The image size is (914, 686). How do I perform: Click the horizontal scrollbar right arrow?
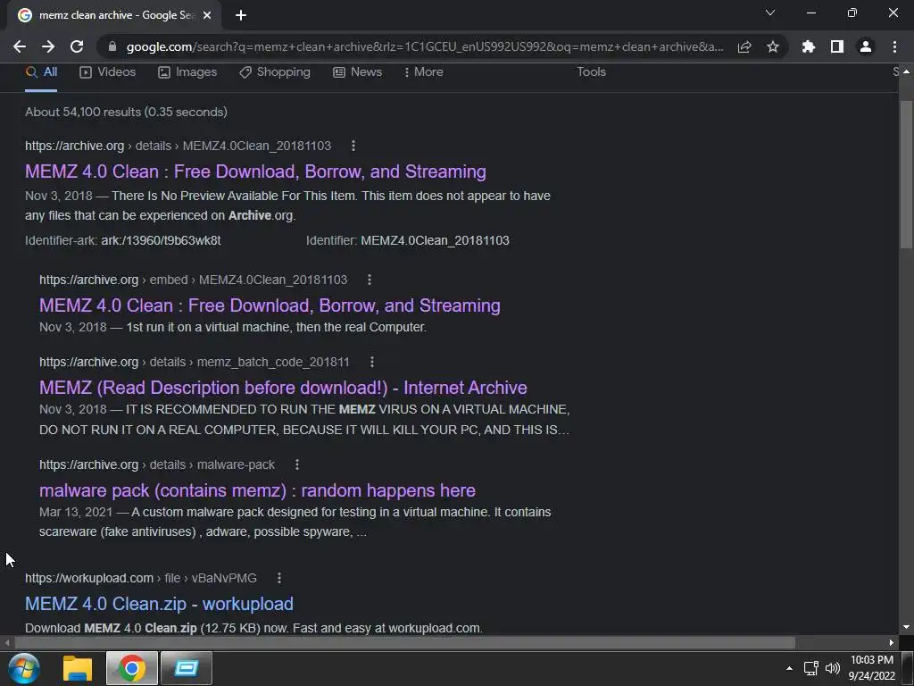pyautogui.click(x=892, y=643)
